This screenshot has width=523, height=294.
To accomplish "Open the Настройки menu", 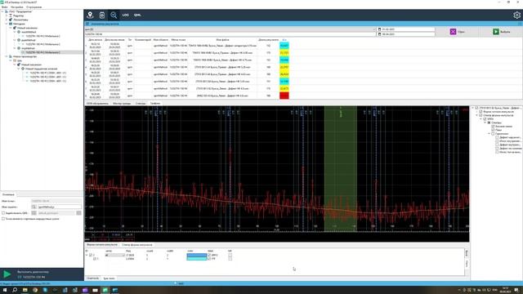I will [x=16, y=7].
